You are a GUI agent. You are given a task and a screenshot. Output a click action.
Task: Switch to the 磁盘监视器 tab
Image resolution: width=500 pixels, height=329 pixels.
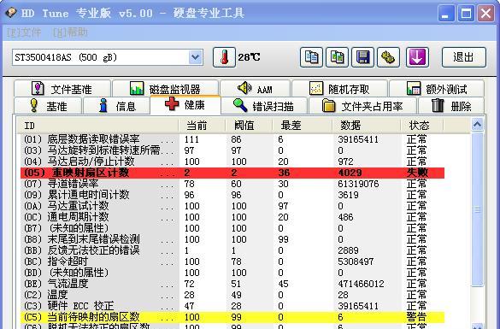point(165,89)
